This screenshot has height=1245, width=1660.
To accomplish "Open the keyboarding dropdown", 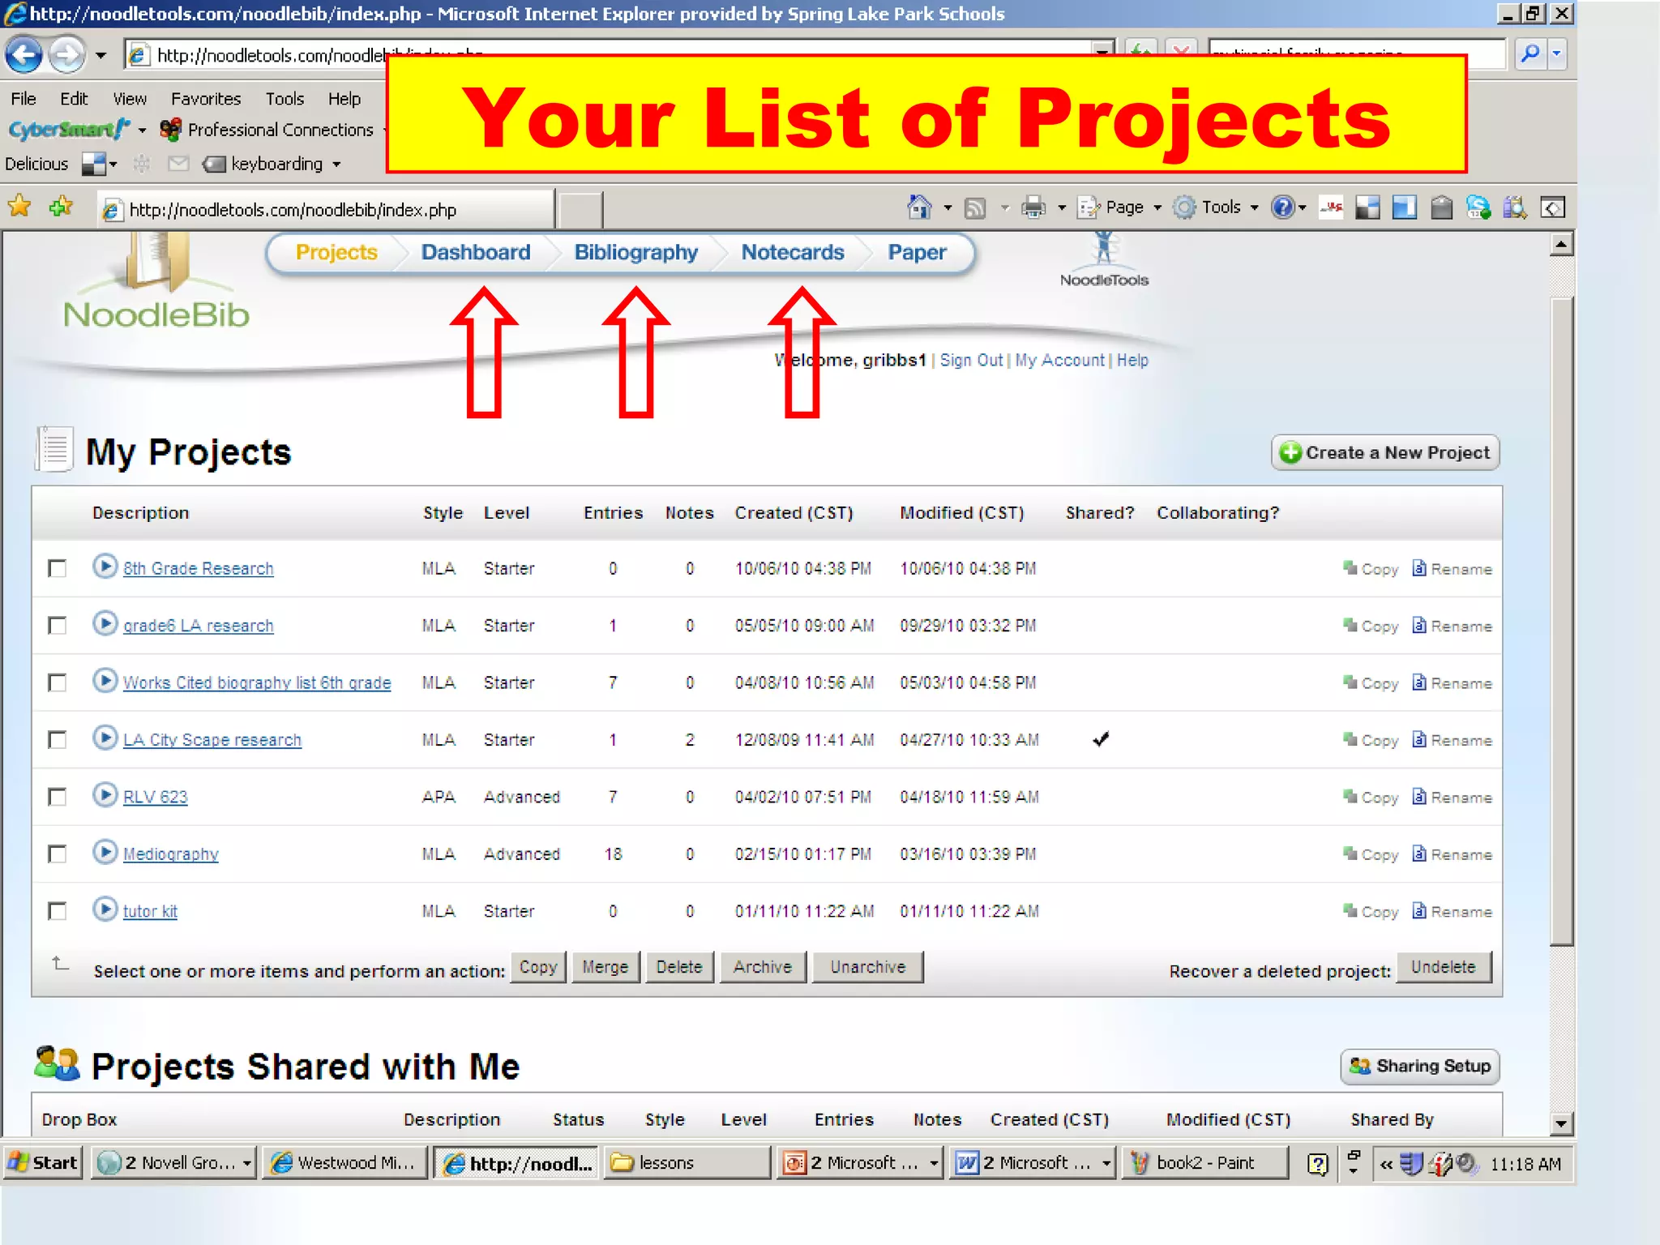I will [336, 165].
